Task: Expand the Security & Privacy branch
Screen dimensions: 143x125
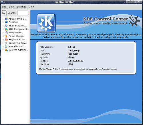Action: tap(3, 43)
